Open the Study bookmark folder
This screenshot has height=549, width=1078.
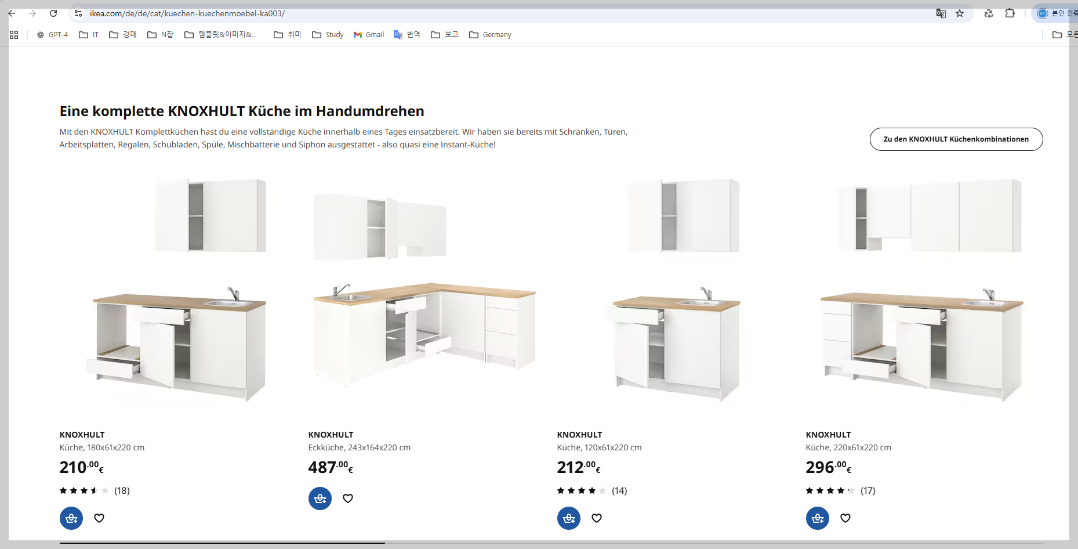328,35
